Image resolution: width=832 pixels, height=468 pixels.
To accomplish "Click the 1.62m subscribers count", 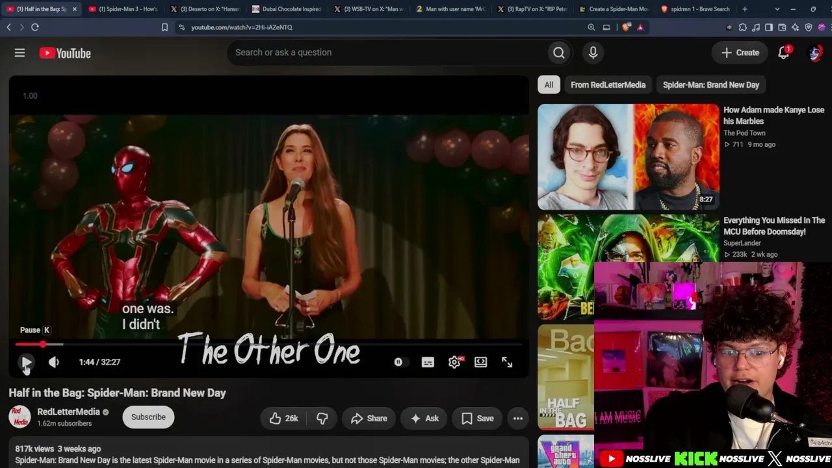I will [64, 424].
